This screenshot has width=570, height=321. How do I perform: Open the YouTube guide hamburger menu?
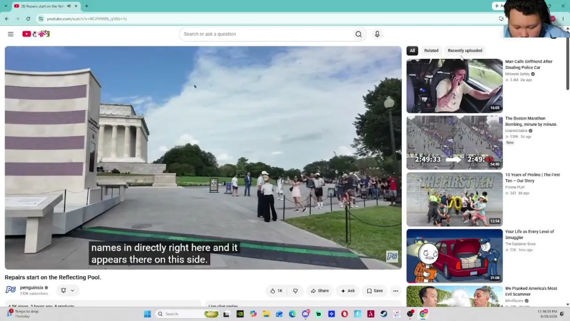(11, 34)
